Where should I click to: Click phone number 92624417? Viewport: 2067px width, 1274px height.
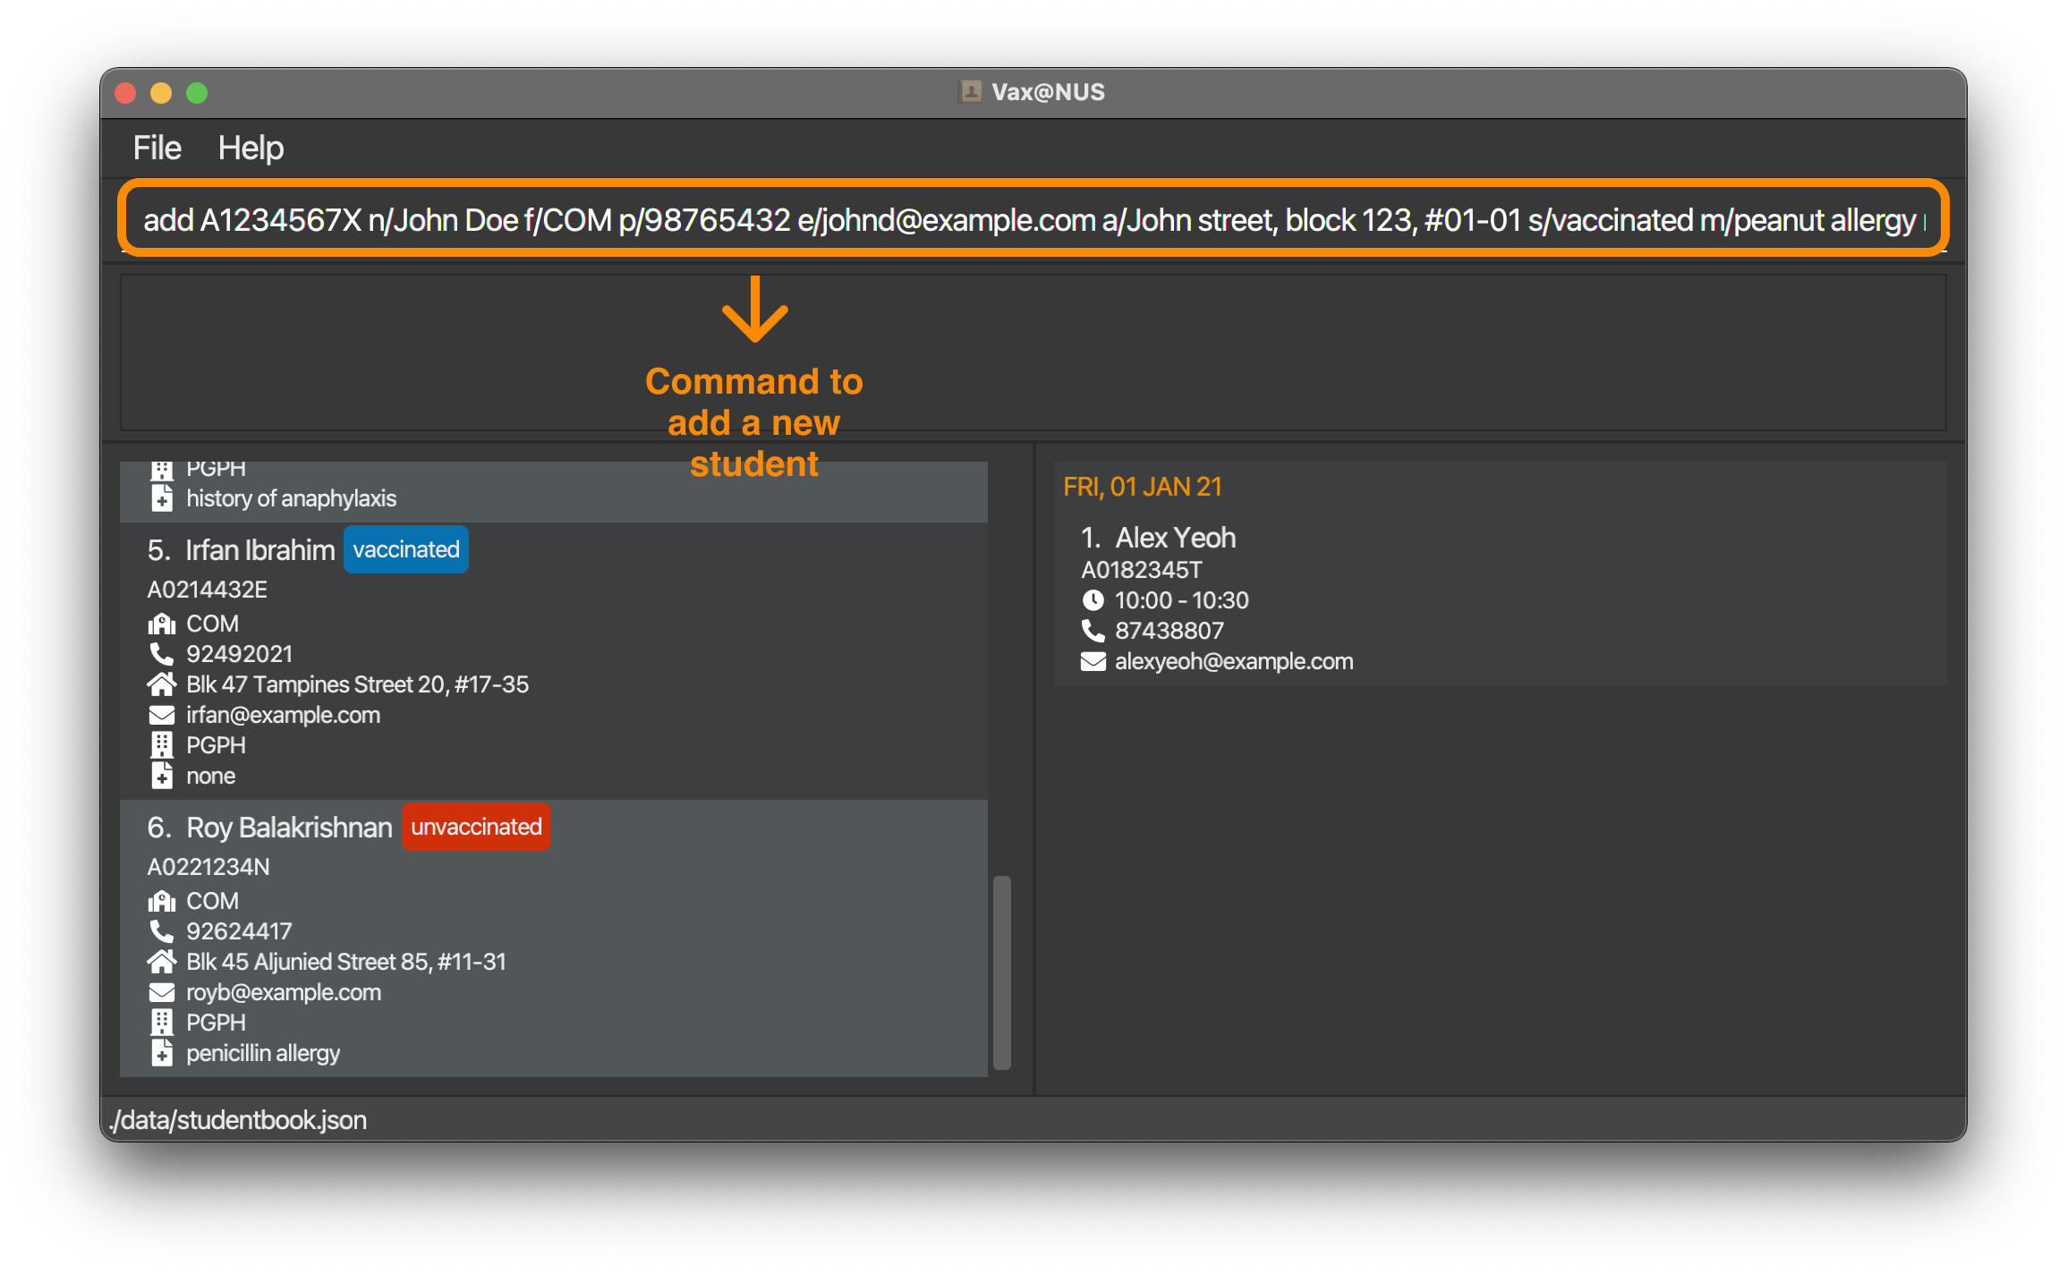tap(239, 931)
